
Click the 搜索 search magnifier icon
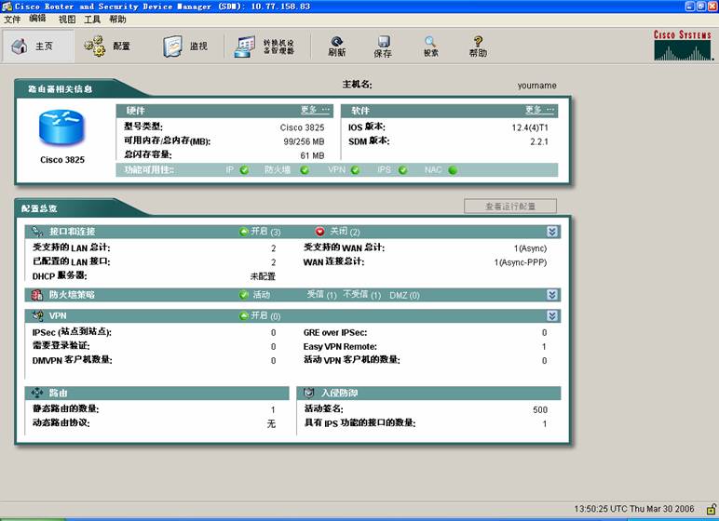[x=430, y=41]
